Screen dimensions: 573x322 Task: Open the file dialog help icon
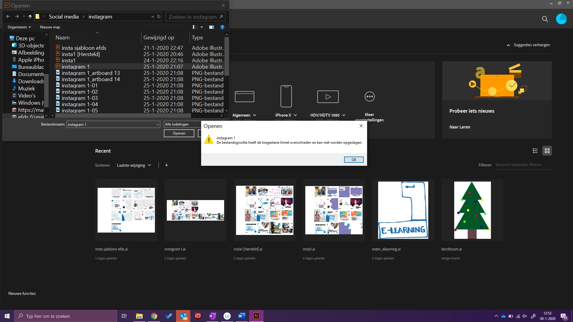pyautogui.click(x=222, y=27)
